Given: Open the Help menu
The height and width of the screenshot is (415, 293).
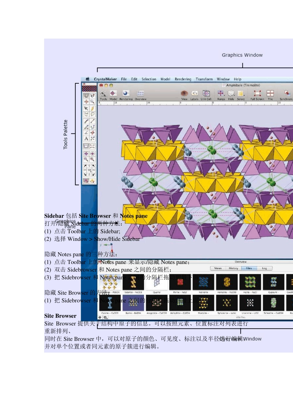Looking at the screenshot, I should pyautogui.click(x=237, y=79).
